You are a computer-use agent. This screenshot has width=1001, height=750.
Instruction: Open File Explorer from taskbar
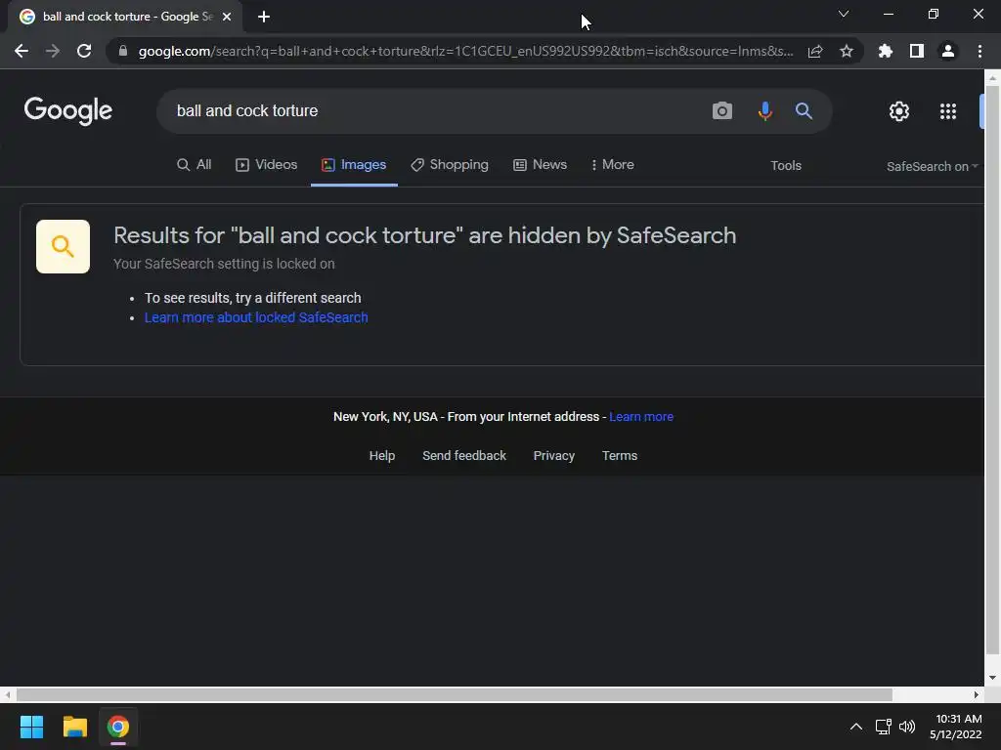(74, 727)
